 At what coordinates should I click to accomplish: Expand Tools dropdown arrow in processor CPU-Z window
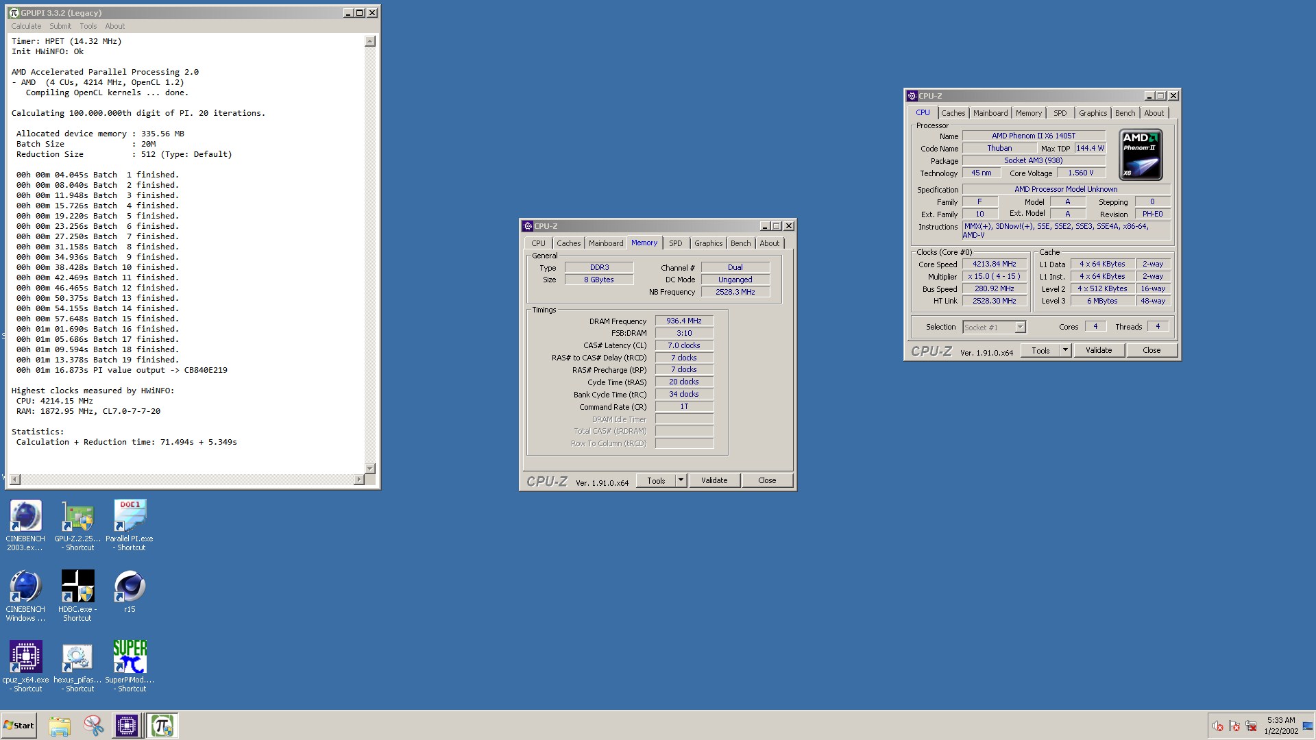point(1066,351)
